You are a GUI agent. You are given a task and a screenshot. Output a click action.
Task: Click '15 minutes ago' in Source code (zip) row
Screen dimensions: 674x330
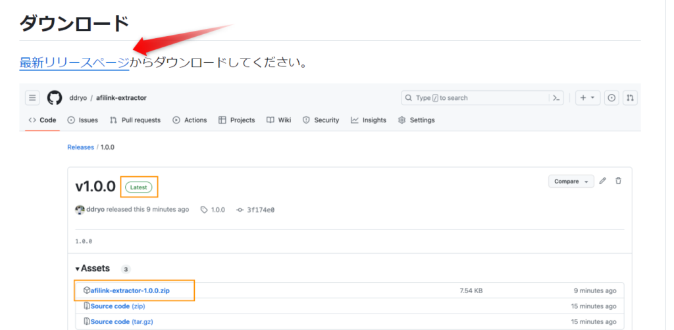[594, 306]
